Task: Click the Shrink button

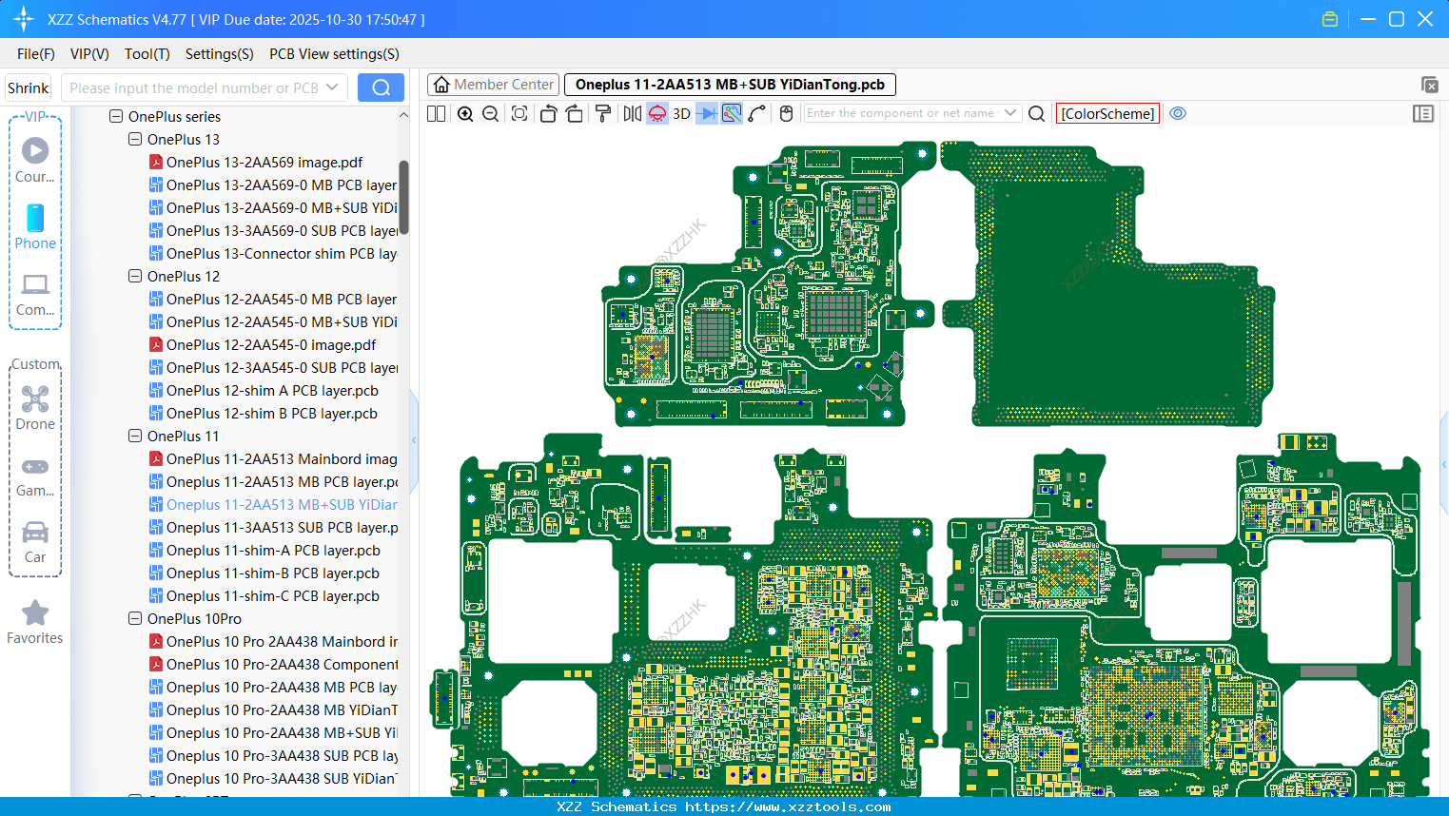Action: (x=28, y=87)
